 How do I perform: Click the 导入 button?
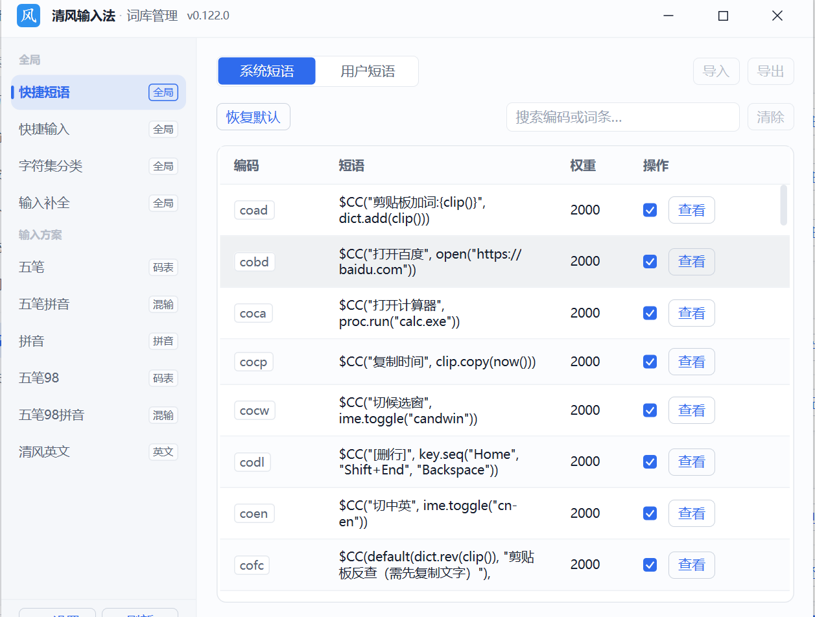tap(716, 71)
